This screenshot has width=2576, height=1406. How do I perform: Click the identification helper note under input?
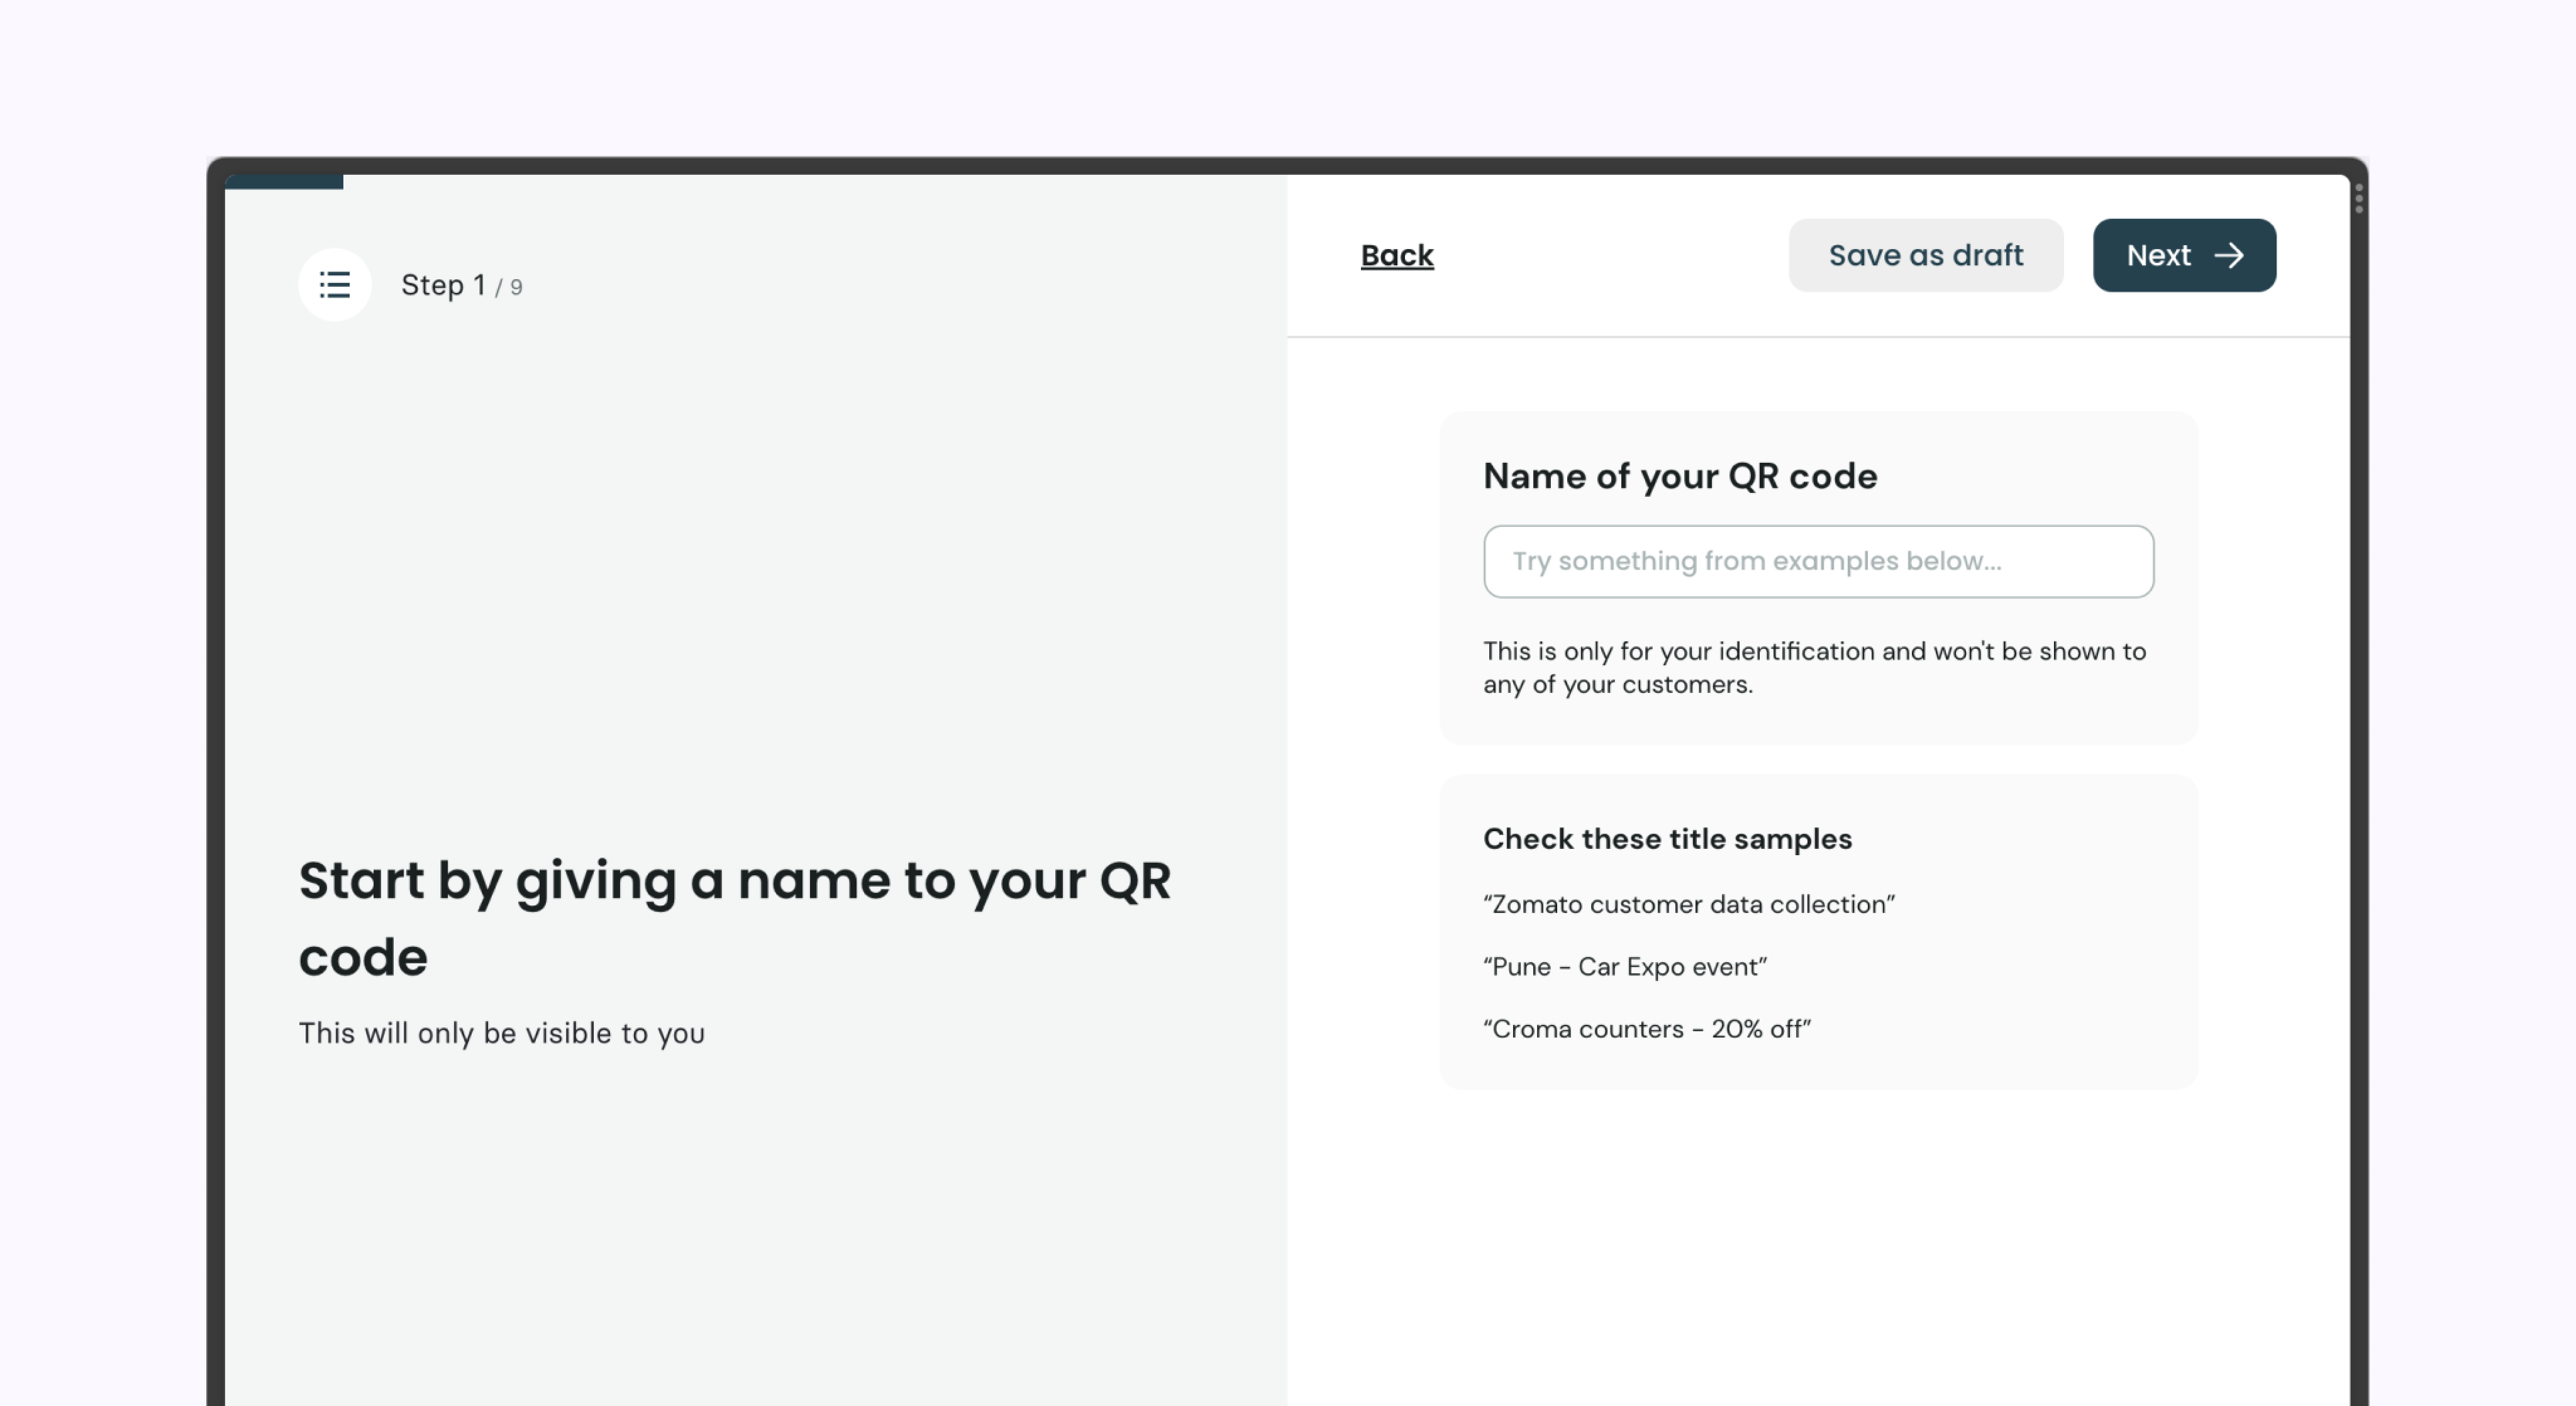(1814, 668)
